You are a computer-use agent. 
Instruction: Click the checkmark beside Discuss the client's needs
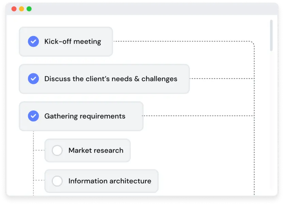pos(33,79)
